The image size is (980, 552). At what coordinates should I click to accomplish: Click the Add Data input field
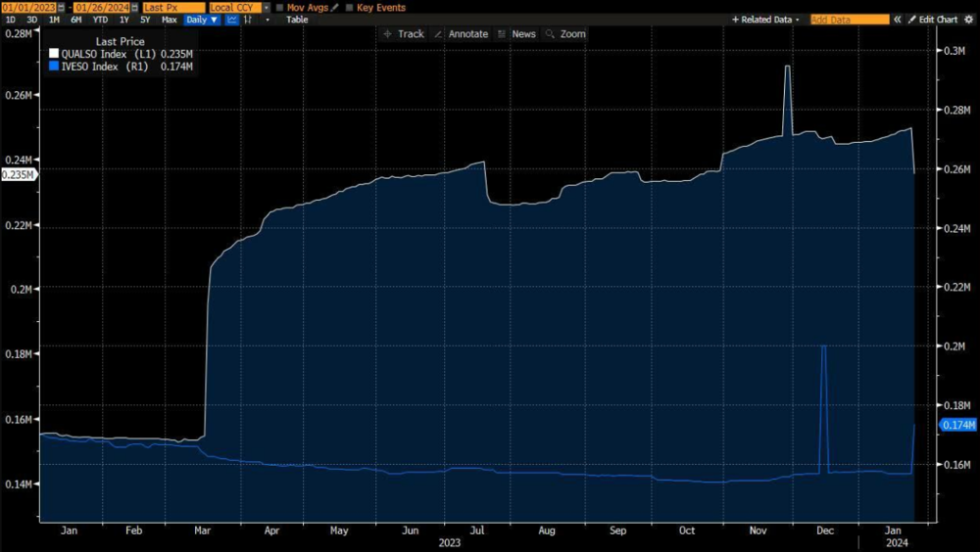point(849,20)
